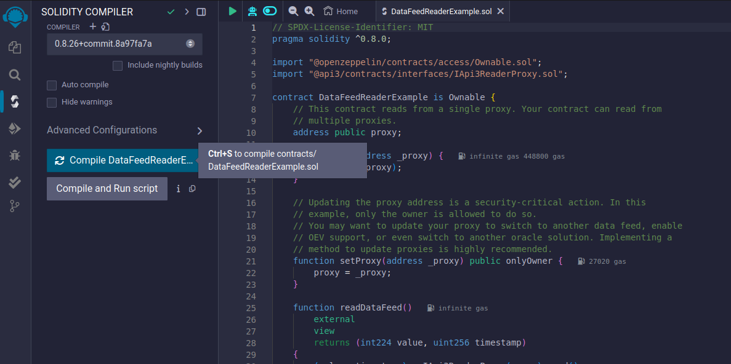Open the compiler version 0.8.26 dropdown
The height and width of the screenshot is (364, 731).
[124, 44]
